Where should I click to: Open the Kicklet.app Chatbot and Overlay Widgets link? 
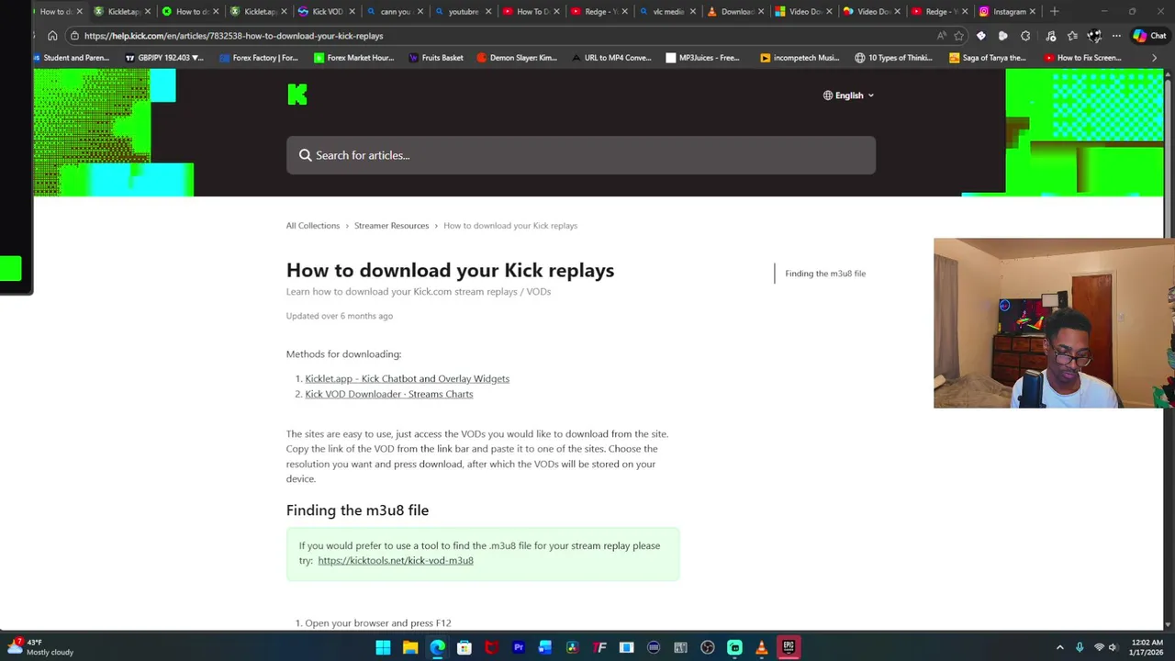[x=407, y=378]
